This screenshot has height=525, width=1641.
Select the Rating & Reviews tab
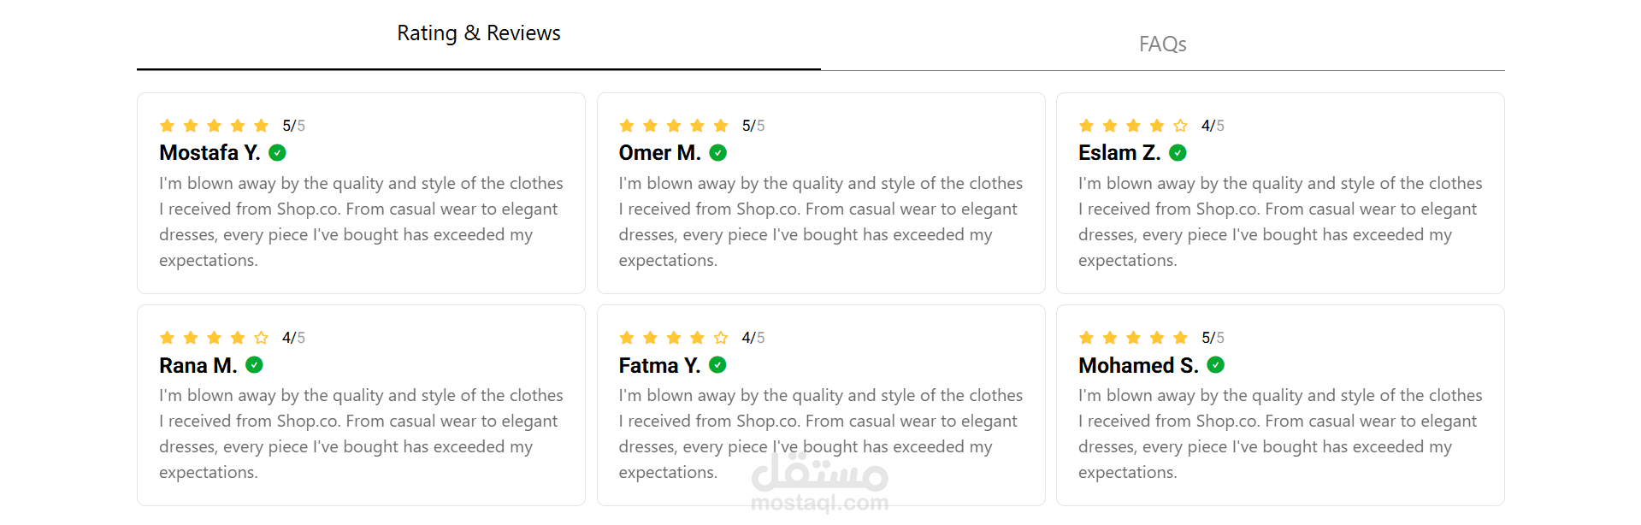click(x=479, y=33)
